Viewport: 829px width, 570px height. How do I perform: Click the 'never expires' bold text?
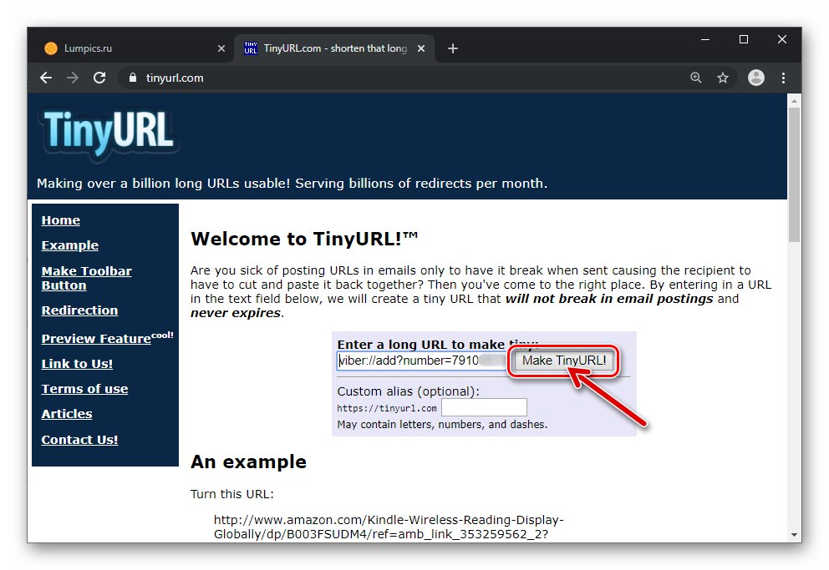(236, 313)
